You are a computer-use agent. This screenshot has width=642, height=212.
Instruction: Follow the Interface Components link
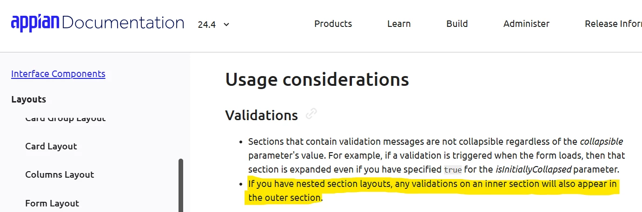tap(58, 74)
